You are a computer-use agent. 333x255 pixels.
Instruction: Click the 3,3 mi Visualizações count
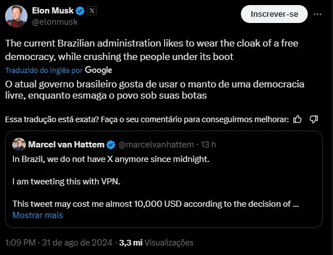click(156, 243)
